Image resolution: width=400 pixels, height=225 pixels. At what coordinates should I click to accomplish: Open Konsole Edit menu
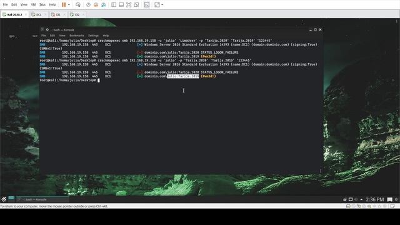point(52,36)
